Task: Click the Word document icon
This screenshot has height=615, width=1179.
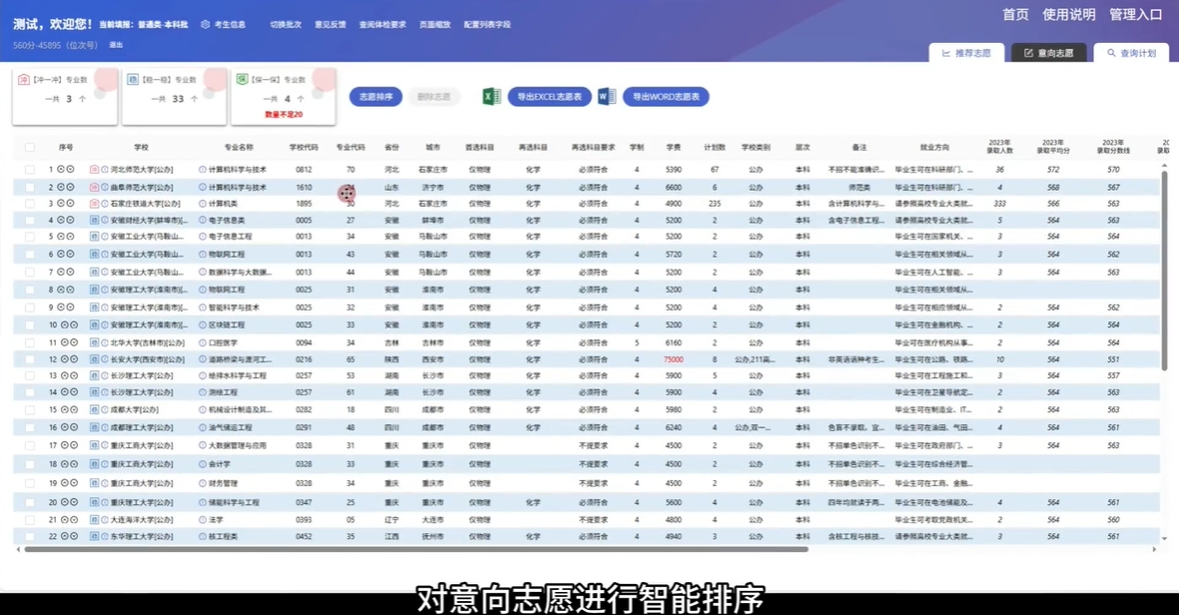Action: pyautogui.click(x=606, y=97)
